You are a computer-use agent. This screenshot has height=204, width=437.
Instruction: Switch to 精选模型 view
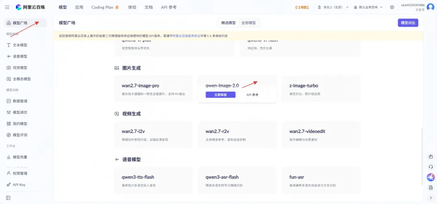(229, 23)
